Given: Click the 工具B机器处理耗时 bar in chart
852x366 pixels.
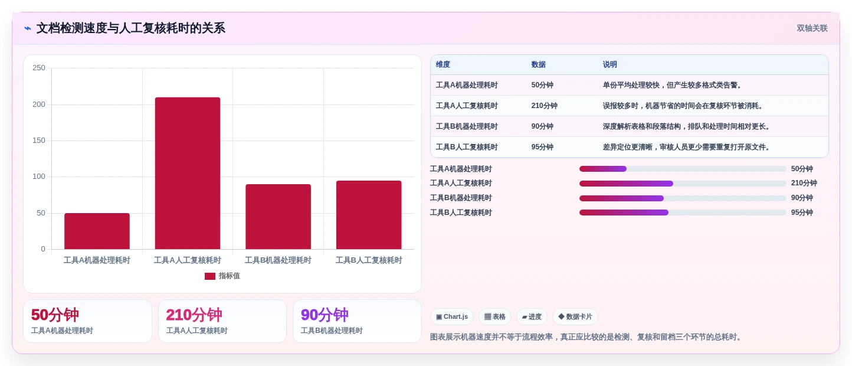Looking at the screenshot, I should tap(278, 217).
